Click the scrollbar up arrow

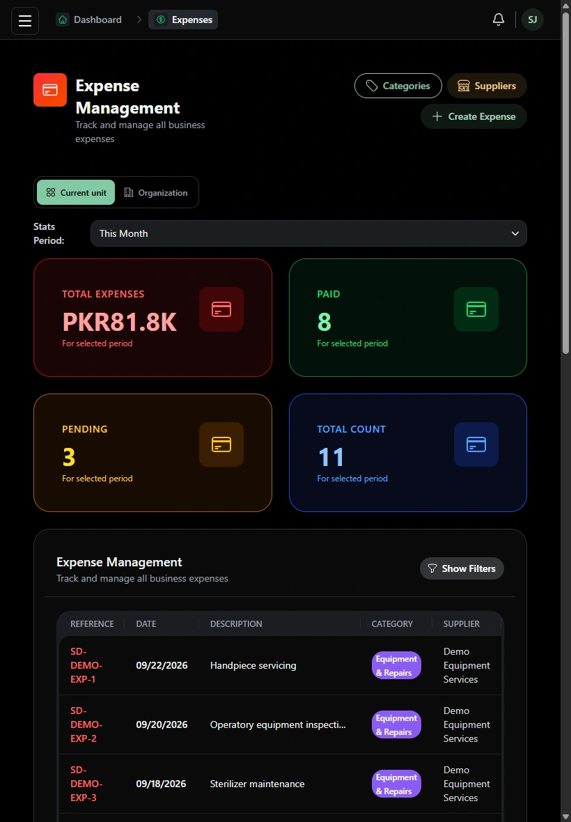pos(565,5)
